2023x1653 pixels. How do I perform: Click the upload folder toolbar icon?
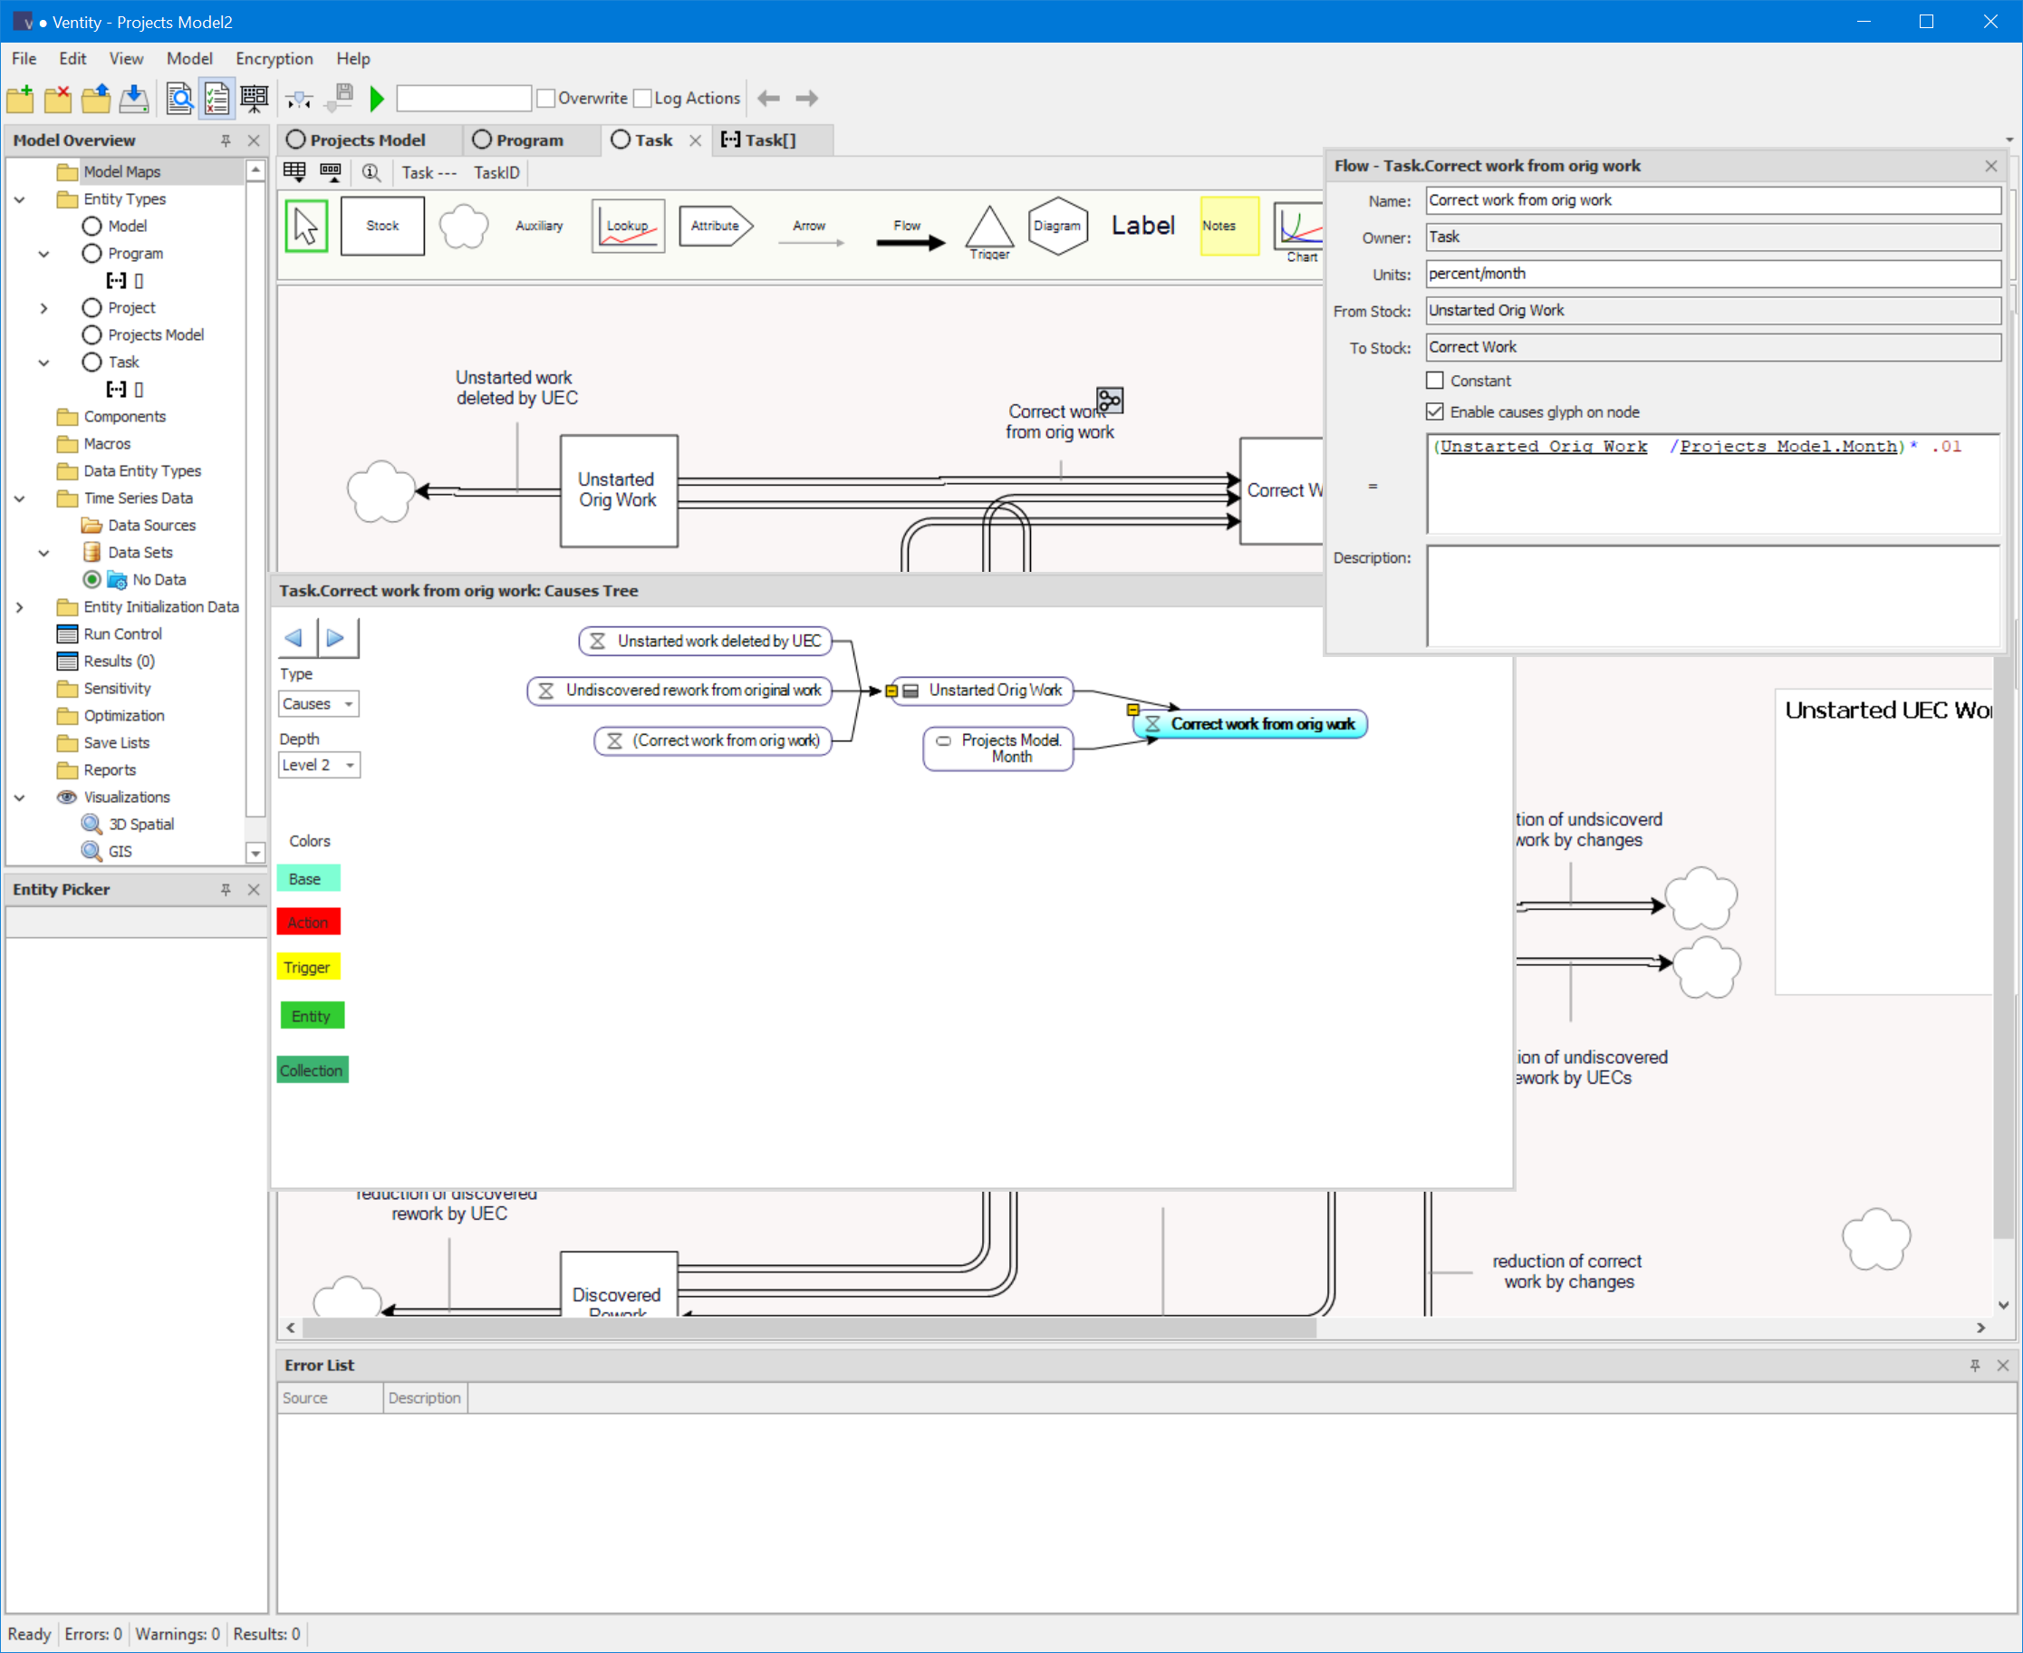click(96, 98)
